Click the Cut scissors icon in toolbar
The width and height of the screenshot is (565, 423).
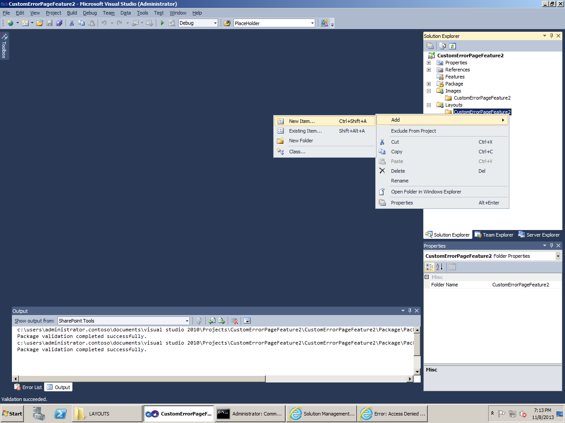click(x=72, y=23)
